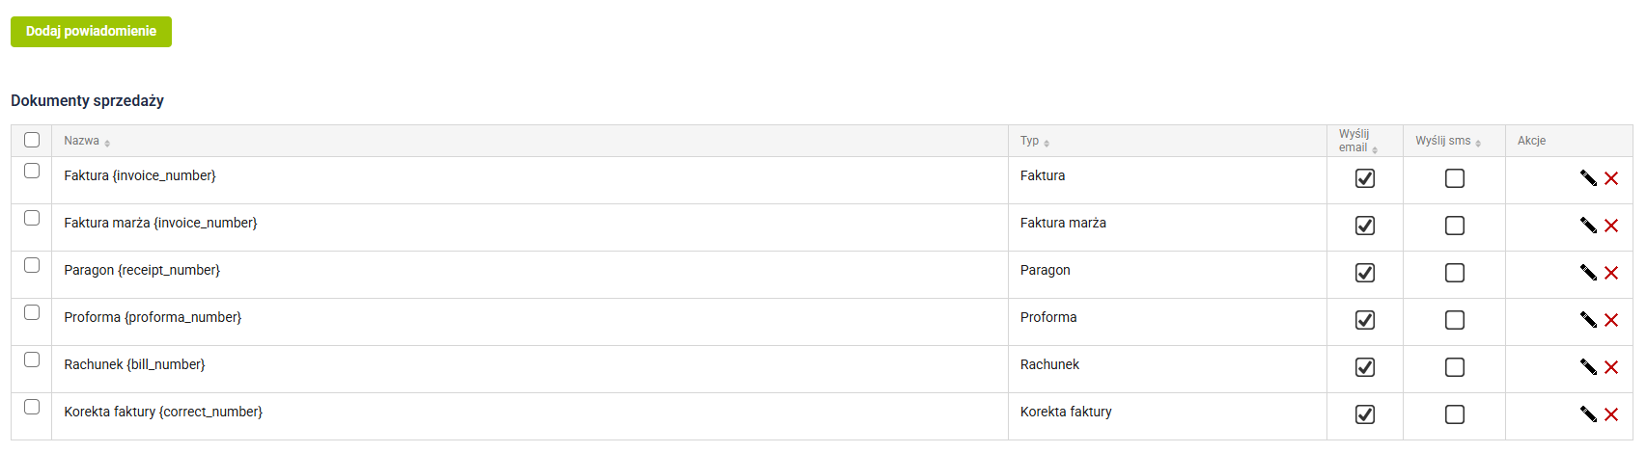Edit the Faktura marża notification

1588,226
